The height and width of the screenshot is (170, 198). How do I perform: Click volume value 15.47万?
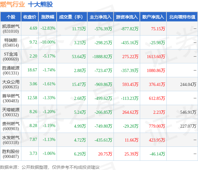pos(79,84)
